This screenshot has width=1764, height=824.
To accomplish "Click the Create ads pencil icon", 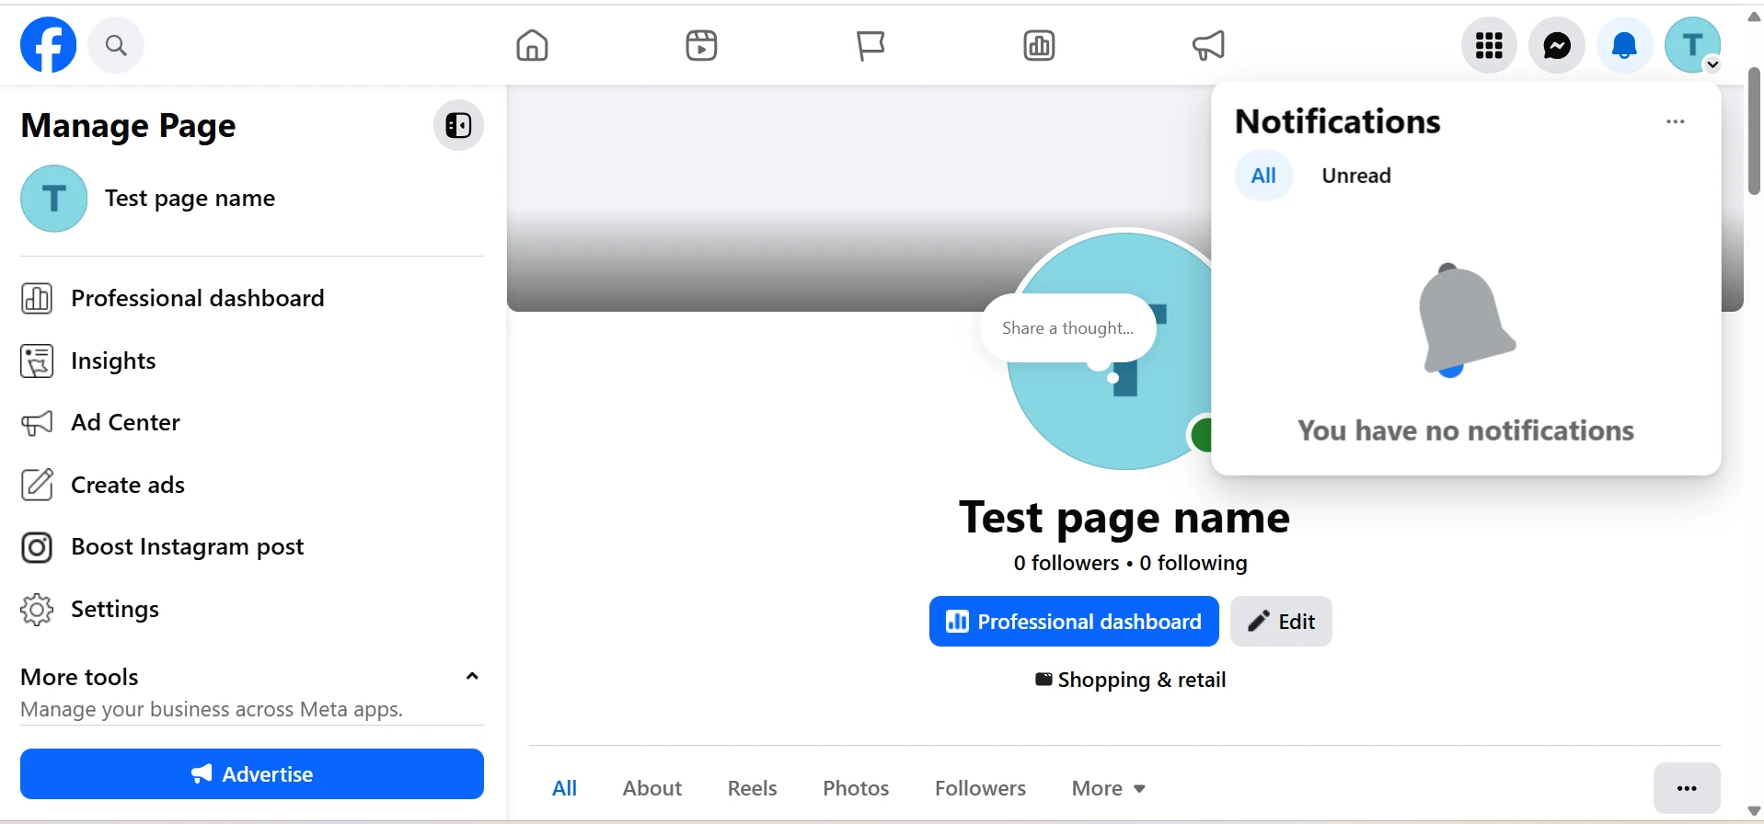I will 37,485.
